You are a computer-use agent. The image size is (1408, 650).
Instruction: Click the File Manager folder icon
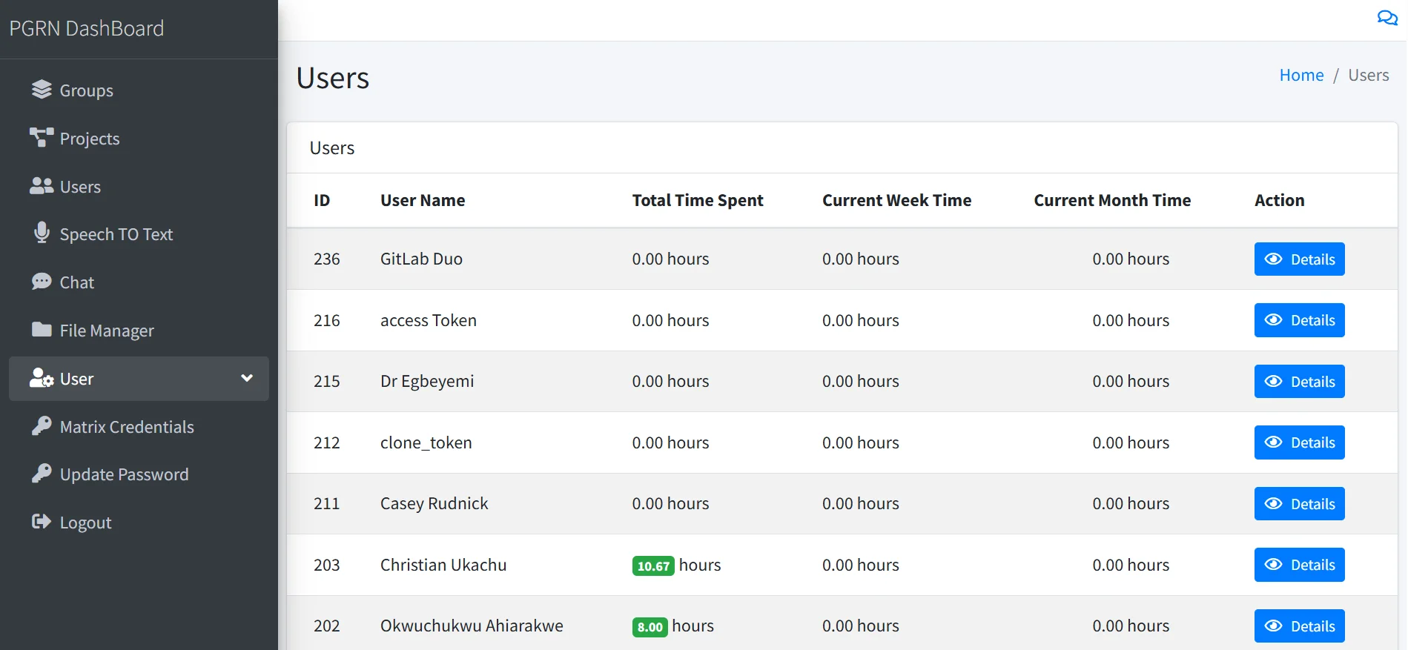(x=42, y=330)
